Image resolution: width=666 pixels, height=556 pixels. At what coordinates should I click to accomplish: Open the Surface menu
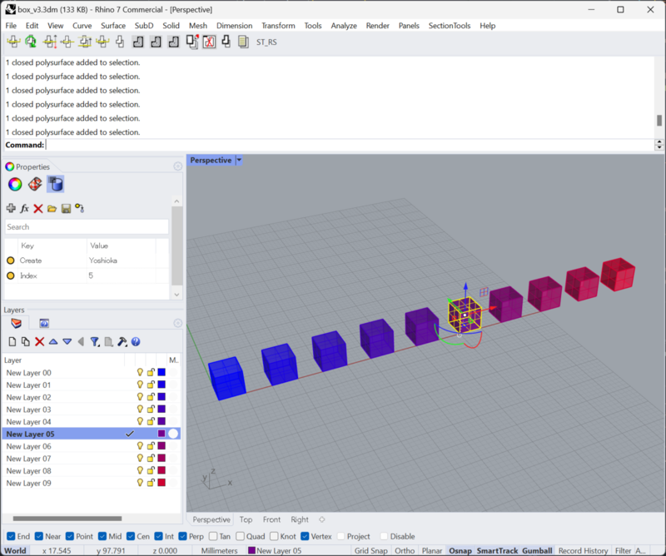coord(113,26)
